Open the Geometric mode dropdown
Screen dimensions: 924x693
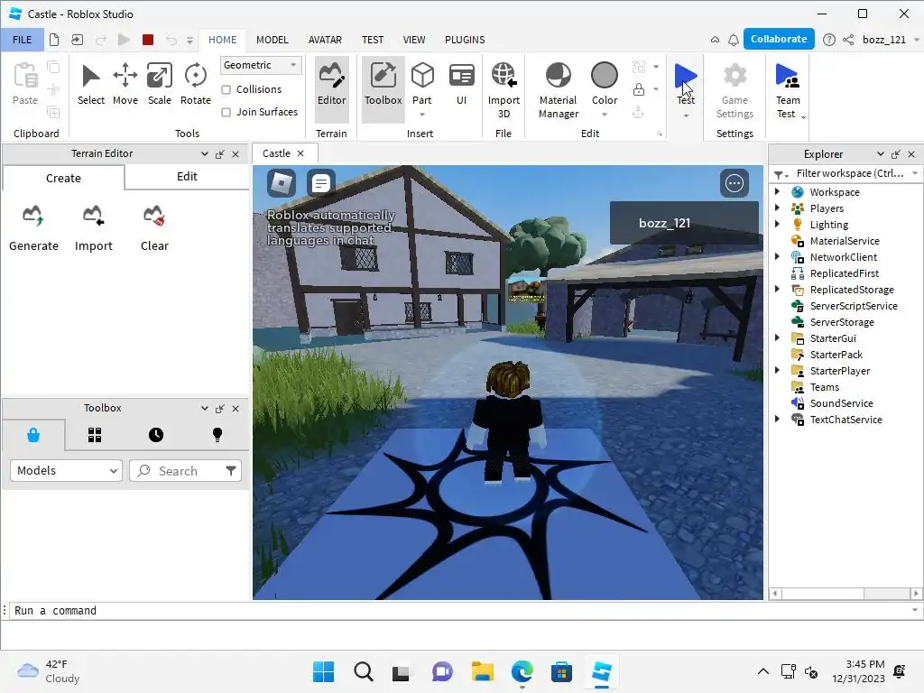[261, 65]
